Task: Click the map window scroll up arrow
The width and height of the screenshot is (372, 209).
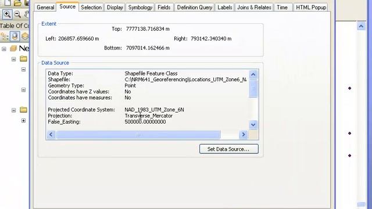Action: point(361,26)
